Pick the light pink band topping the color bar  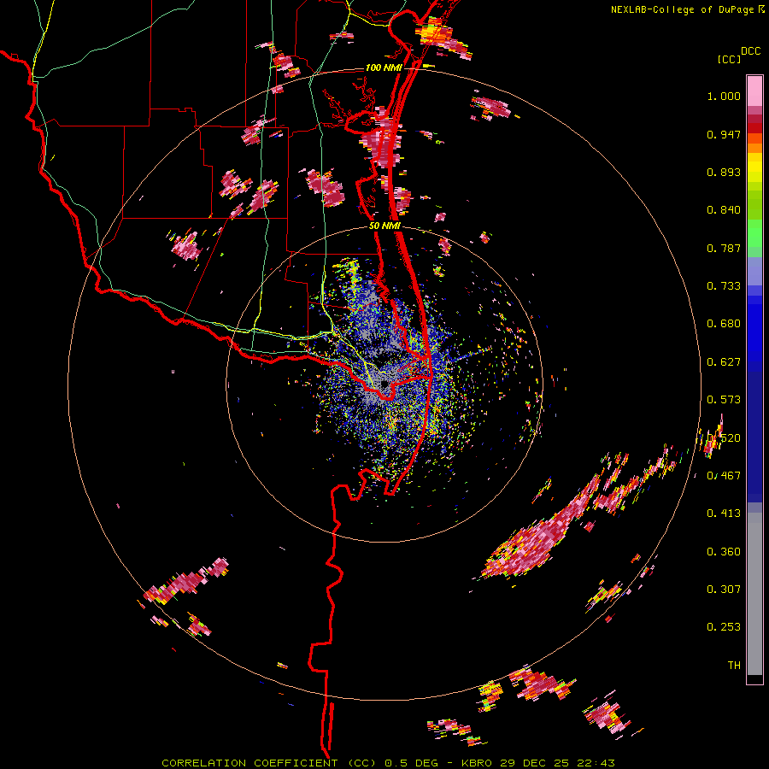coord(754,91)
